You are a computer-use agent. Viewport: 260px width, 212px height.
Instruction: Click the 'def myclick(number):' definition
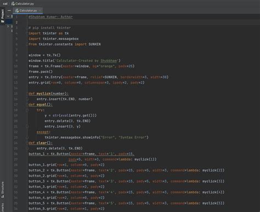(48, 94)
